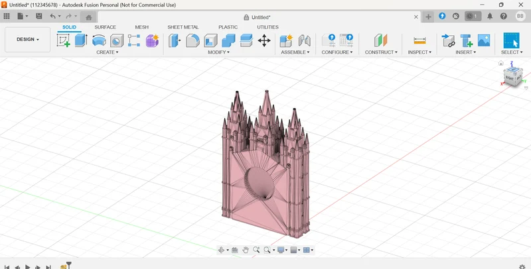Select the Create Form tool

(152, 40)
